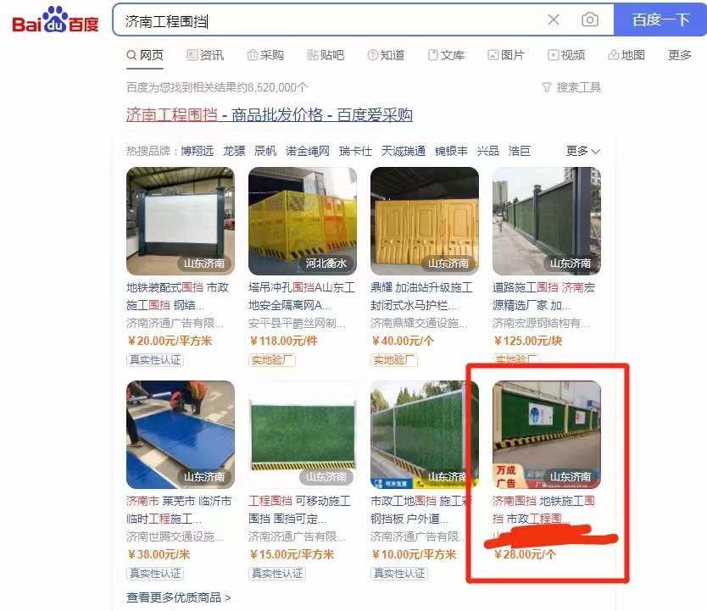Clear the search box with X icon
Screen dimensions: 707x611
pos(554,19)
